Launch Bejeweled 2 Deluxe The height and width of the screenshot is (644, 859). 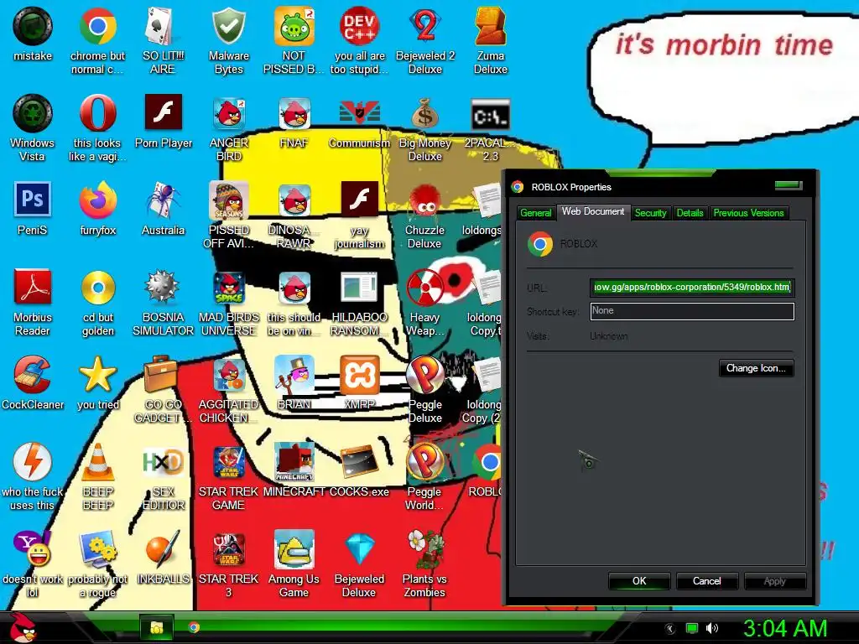[x=425, y=26]
